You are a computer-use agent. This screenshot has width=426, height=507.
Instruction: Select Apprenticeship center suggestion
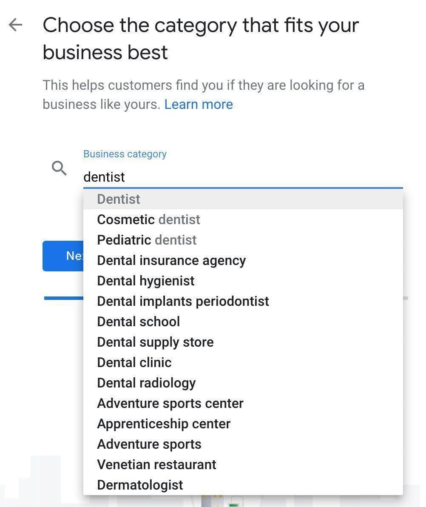click(x=164, y=424)
